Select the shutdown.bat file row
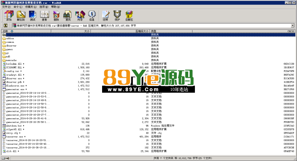The width and height of the screenshot is (297, 161). click(14, 126)
